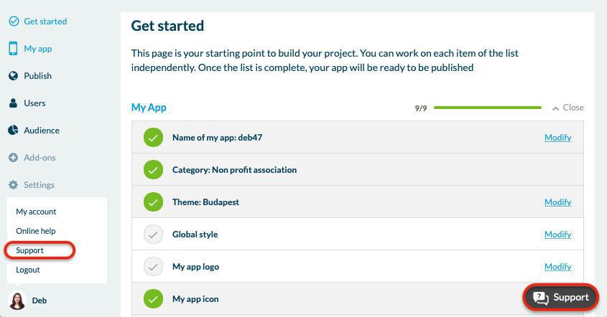Click the Publish globe icon

tap(13, 76)
